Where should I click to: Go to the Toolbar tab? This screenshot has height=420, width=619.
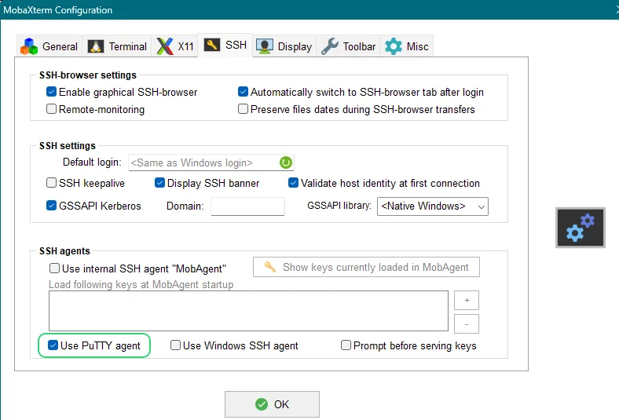pyautogui.click(x=350, y=46)
